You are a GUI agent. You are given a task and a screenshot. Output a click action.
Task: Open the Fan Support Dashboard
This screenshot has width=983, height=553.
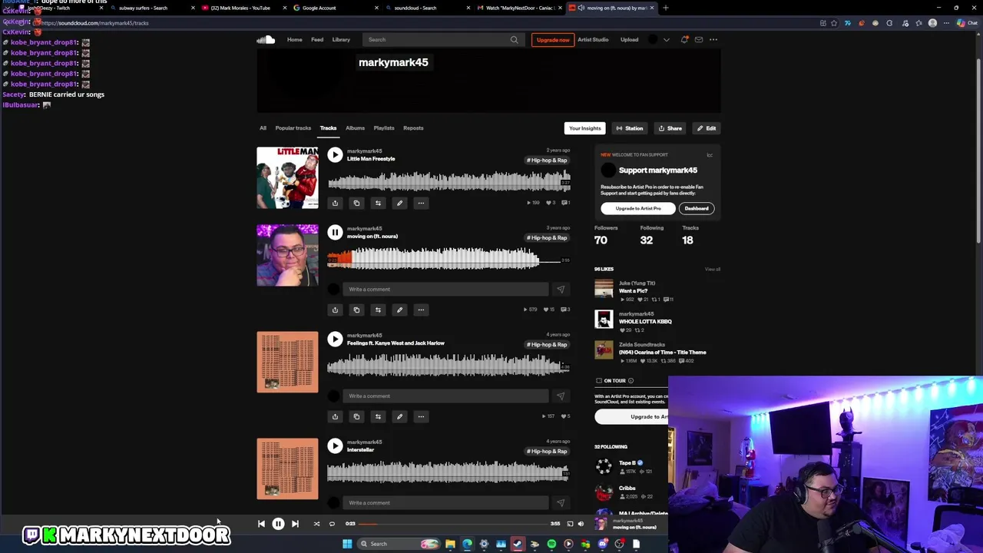(x=697, y=208)
